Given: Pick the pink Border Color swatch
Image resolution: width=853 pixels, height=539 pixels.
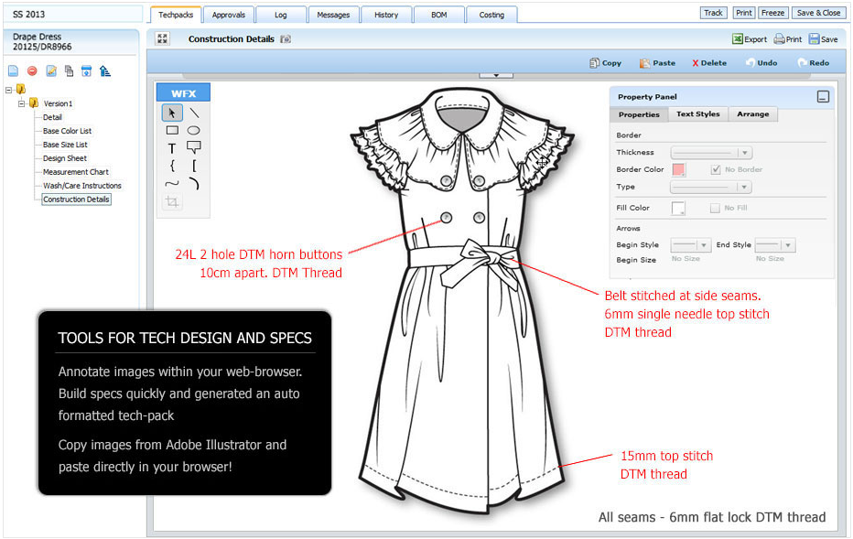Looking at the screenshot, I should click(678, 169).
